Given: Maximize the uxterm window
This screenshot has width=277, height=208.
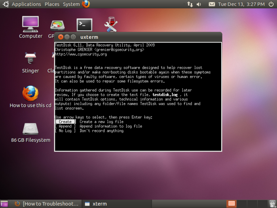Looking at the screenshot, I should point(73,37).
